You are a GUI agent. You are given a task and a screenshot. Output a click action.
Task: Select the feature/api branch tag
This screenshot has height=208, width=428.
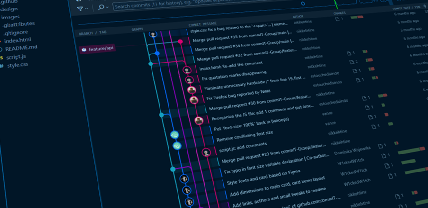click(x=97, y=49)
